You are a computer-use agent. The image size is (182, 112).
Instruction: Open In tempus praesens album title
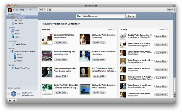click(x=66, y=68)
